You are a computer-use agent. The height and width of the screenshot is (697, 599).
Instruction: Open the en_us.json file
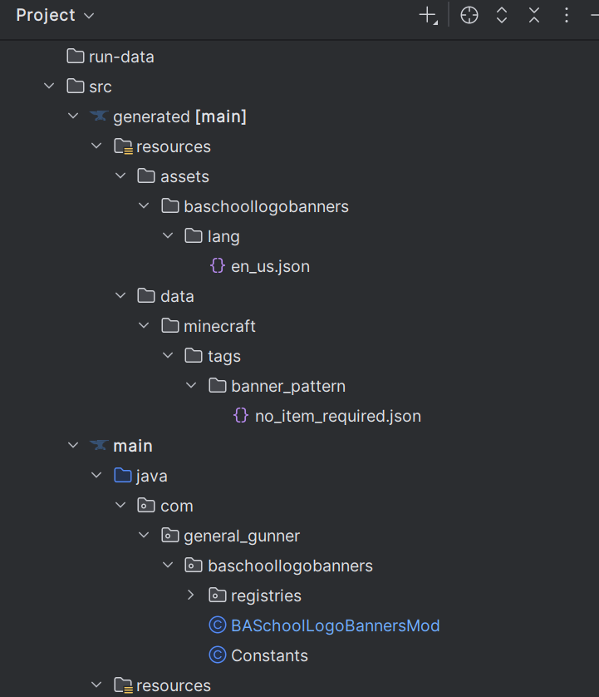[260, 266]
